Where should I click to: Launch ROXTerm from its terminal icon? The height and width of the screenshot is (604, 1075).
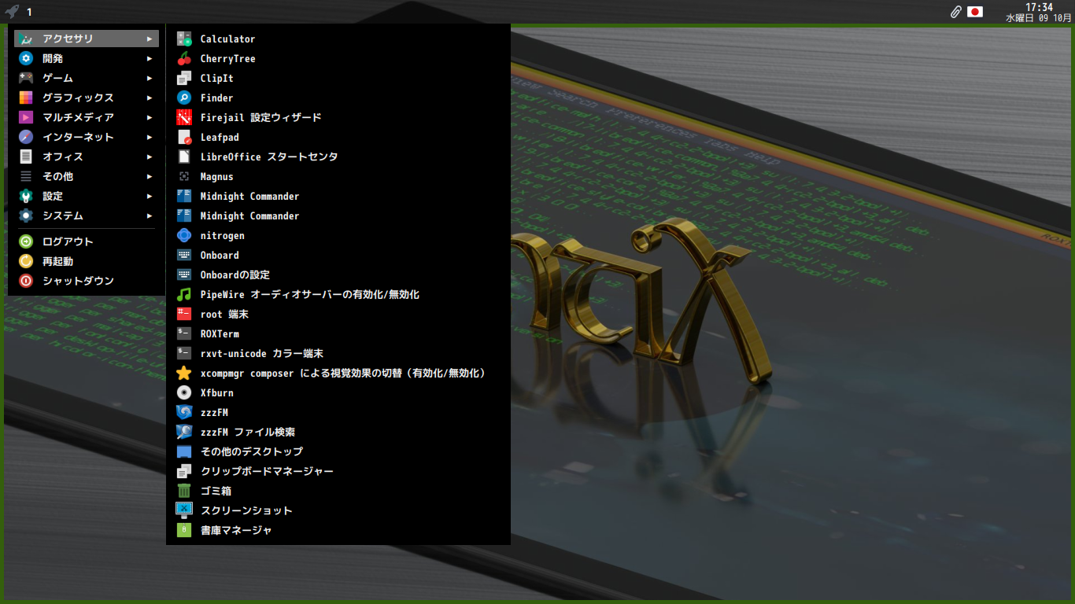click(184, 333)
